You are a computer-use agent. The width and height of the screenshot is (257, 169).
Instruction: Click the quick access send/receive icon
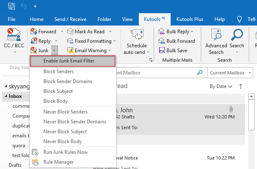(x=12, y=6)
